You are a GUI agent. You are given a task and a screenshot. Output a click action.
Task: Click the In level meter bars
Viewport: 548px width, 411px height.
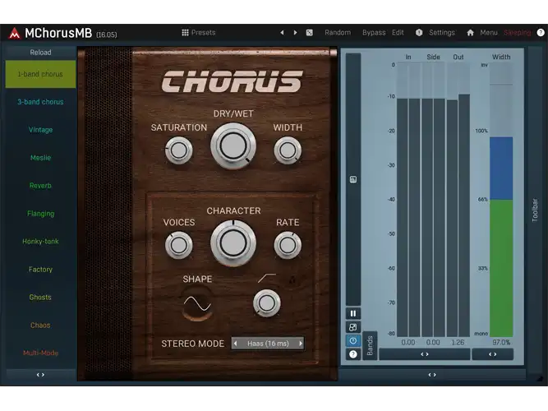pyautogui.click(x=408, y=200)
